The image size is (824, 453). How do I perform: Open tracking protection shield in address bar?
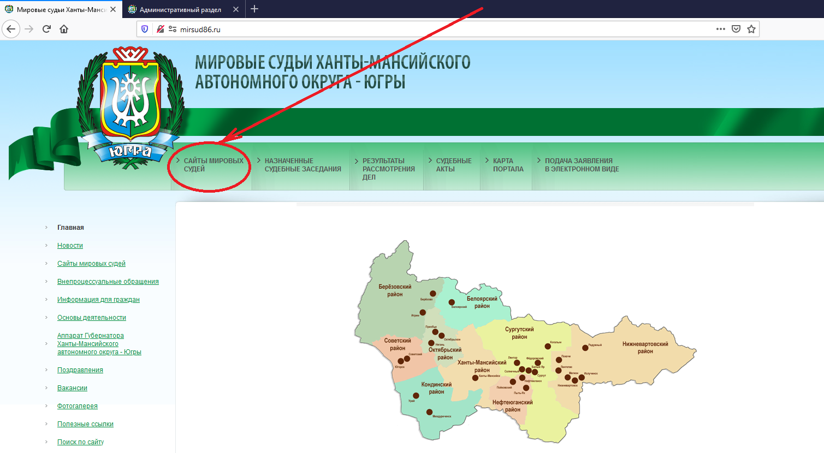click(145, 29)
